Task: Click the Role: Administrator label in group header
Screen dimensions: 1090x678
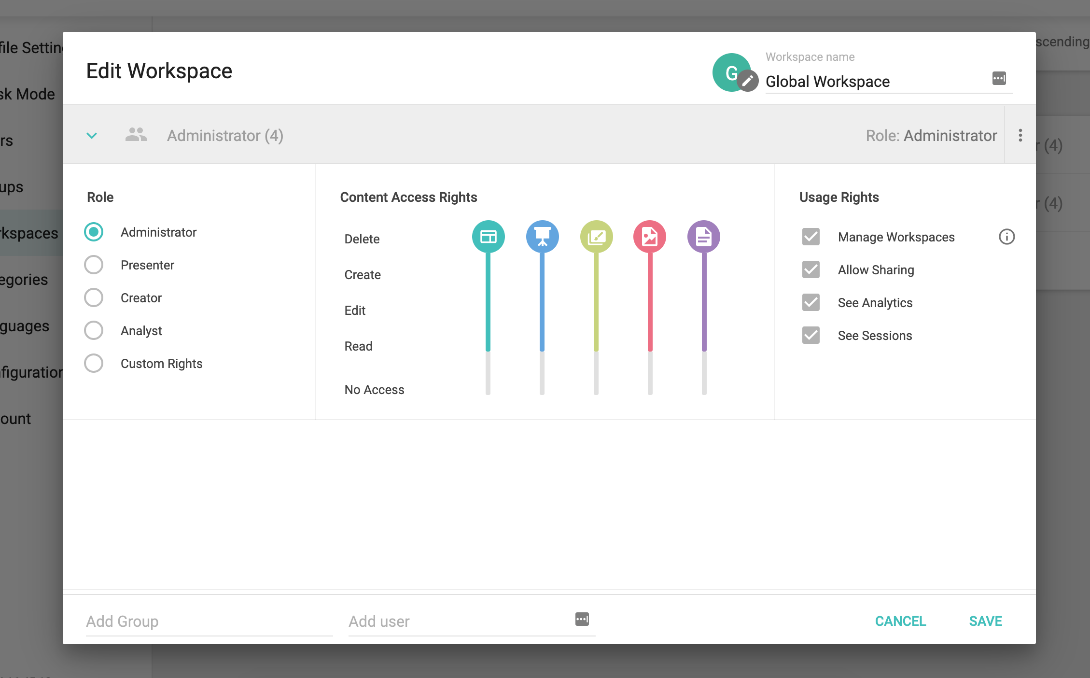Action: [931, 135]
